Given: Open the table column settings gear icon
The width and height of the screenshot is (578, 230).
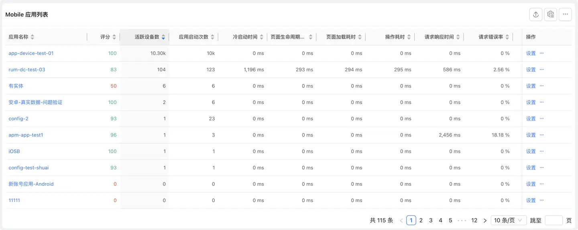Looking at the screenshot, I should click(550, 14).
